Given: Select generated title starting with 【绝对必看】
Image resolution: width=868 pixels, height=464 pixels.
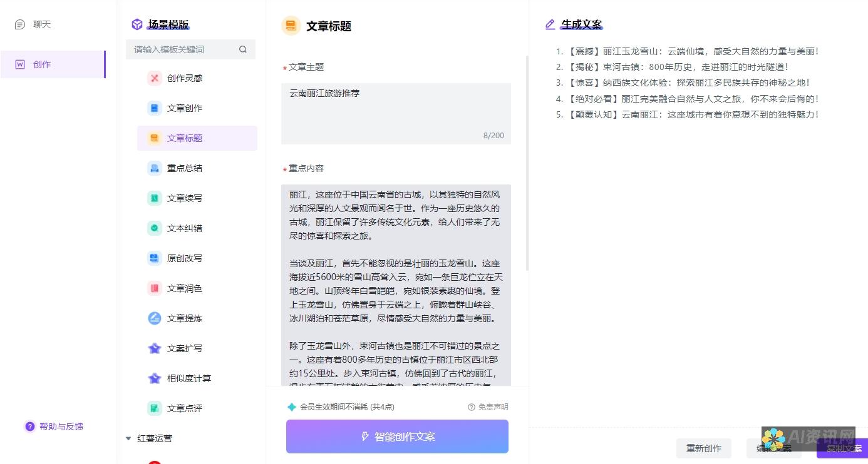Looking at the screenshot, I should 693,99.
